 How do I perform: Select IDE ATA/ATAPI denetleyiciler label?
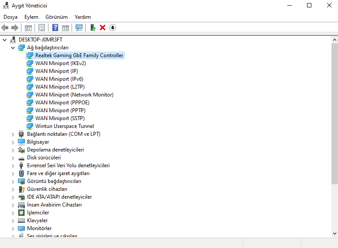pyautogui.click(x=59, y=197)
